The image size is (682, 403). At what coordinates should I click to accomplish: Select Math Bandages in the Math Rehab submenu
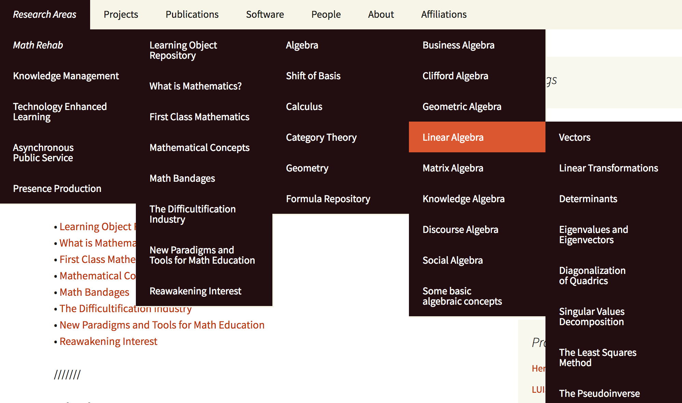click(182, 178)
